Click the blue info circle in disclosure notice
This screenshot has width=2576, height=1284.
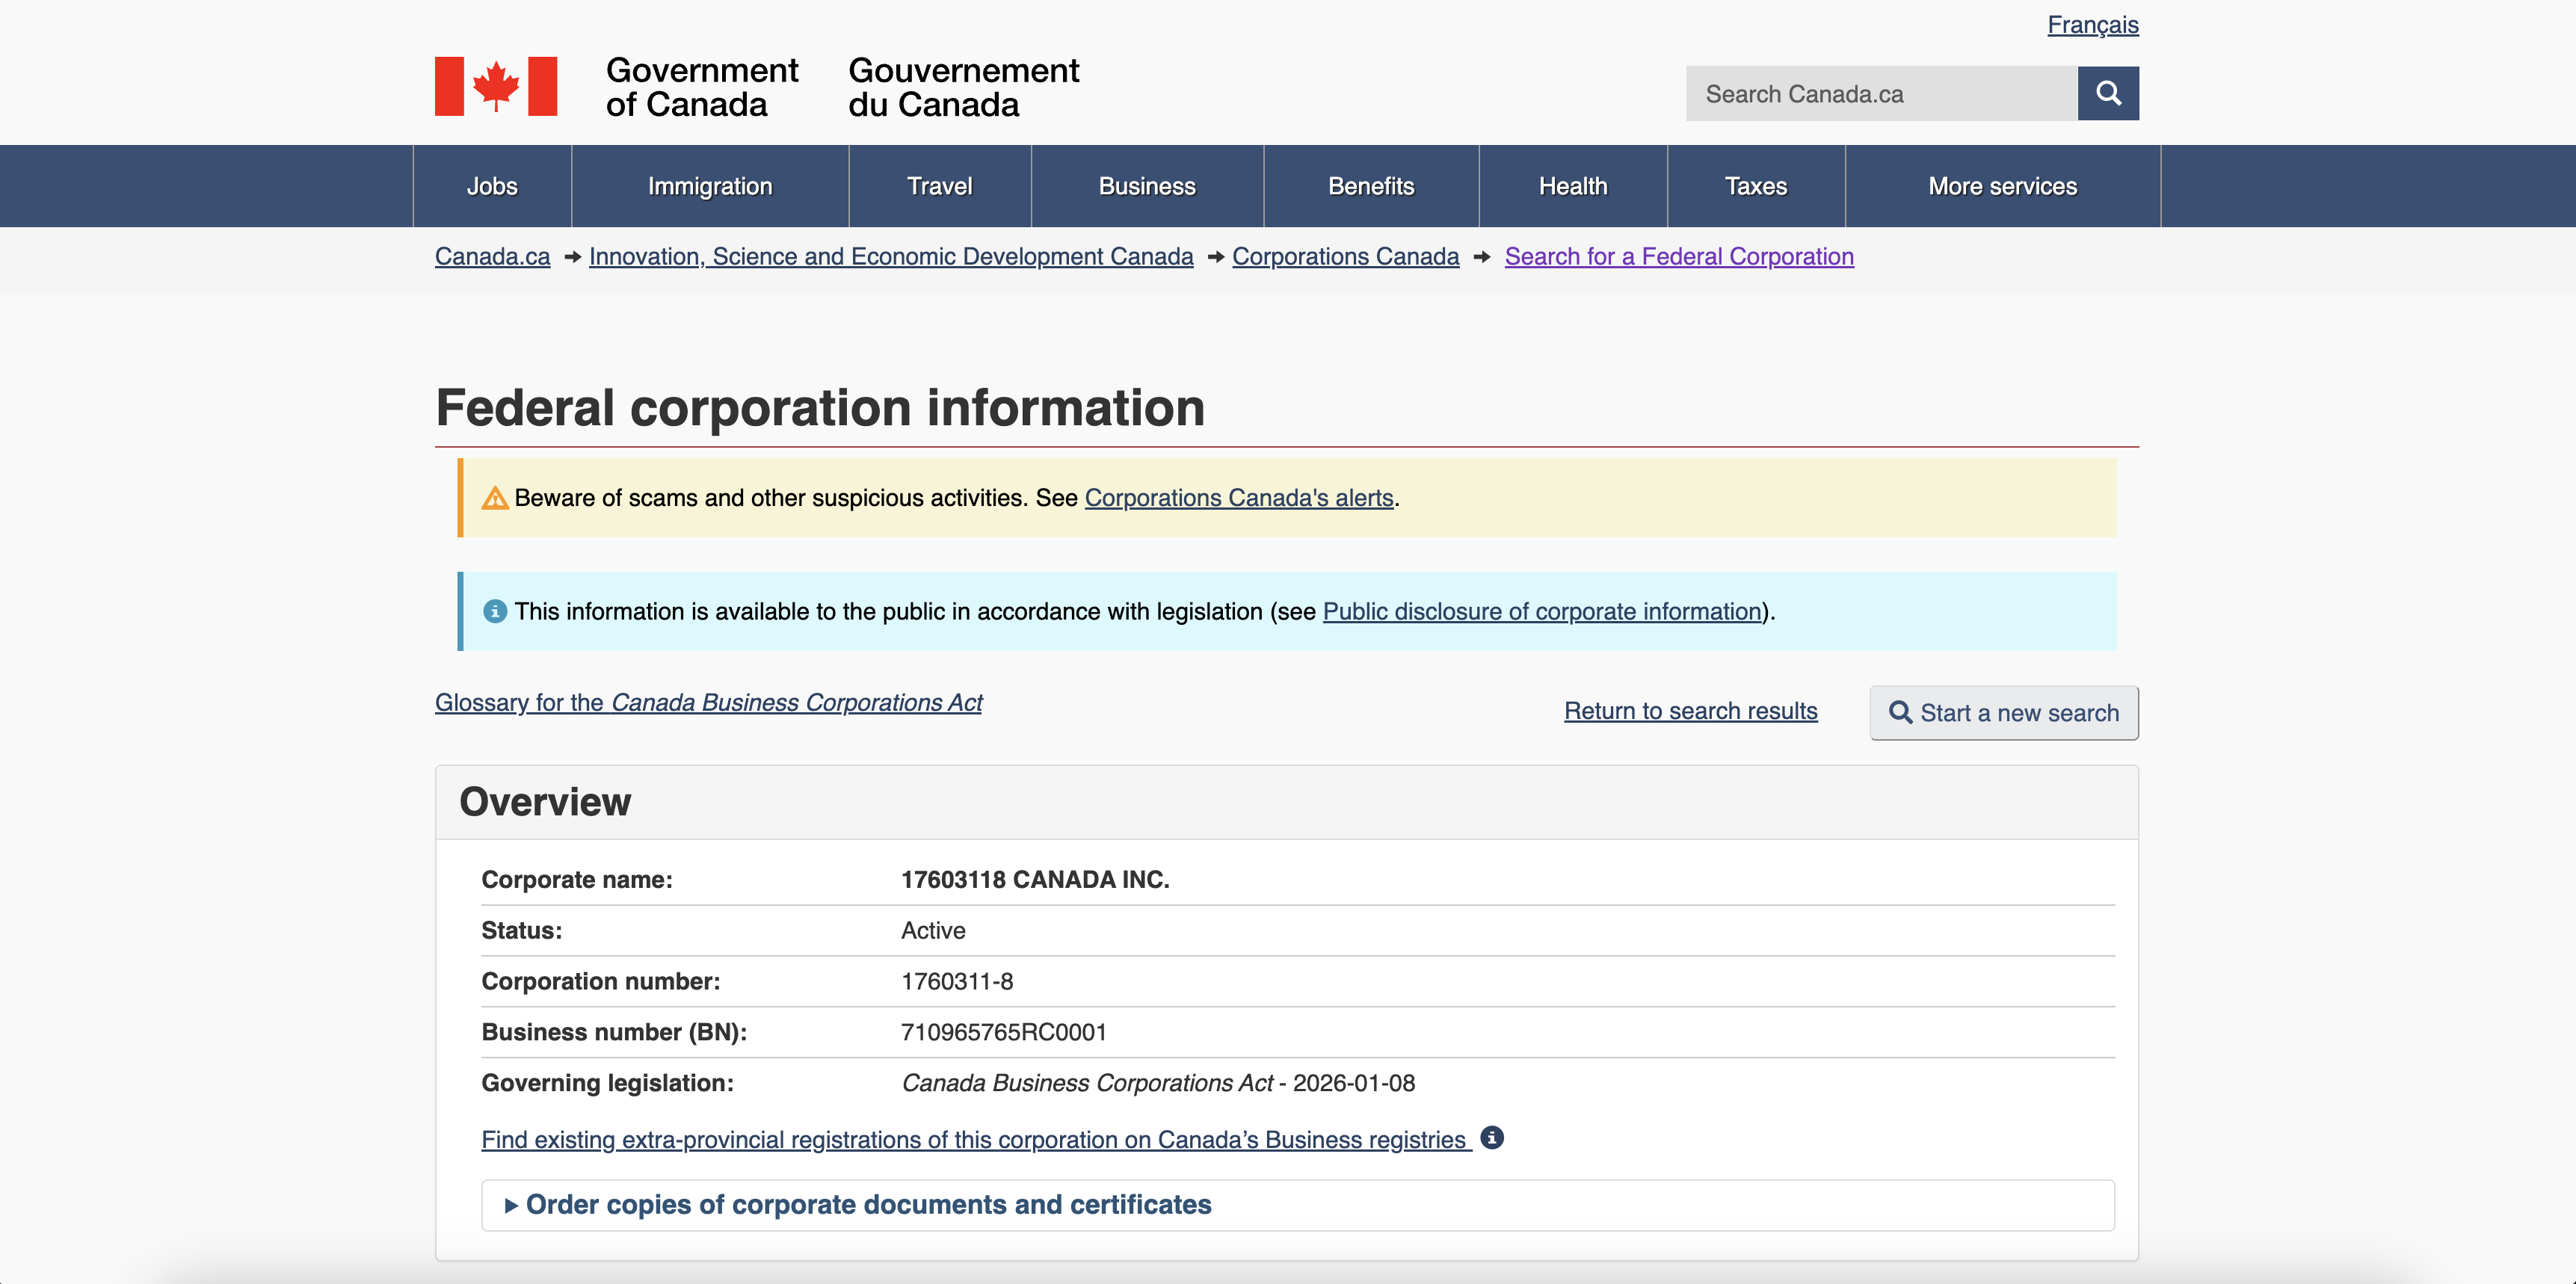pos(494,611)
